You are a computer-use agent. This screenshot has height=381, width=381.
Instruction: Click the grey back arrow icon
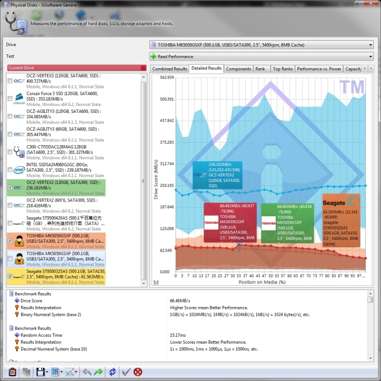pyautogui.click(x=87, y=372)
